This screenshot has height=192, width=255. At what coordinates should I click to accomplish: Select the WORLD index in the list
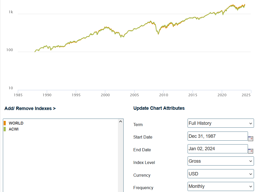[16, 123]
